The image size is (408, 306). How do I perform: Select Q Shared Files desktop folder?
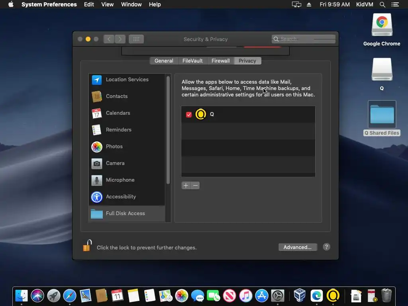pos(382,114)
